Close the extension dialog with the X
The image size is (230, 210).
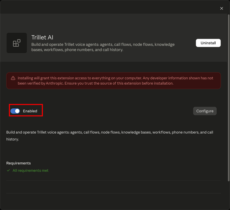coord(221,8)
